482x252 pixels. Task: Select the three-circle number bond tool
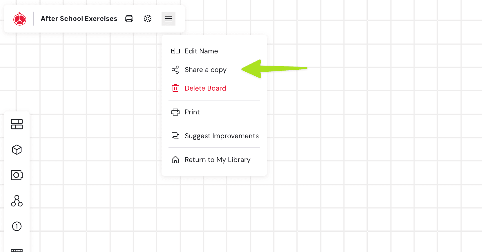17,201
